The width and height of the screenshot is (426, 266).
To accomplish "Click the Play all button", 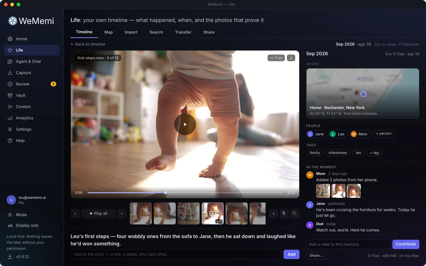I will pyautogui.click(x=99, y=214).
